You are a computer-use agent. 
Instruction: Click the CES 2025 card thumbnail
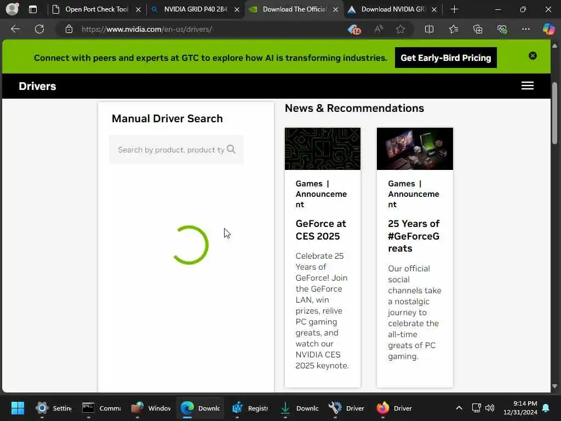(x=323, y=149)
